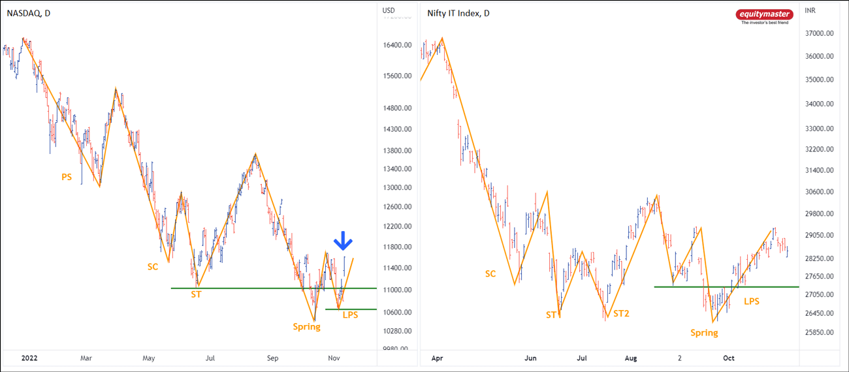Viewport: 849px width, 372px height.
Task: Click the 27050.00 price level
Action: pos(820,295)
